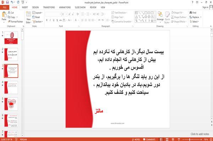Click the Redo repeat icon
The image size is (213, 141).
pyautogui.click(x=18, y=2)
